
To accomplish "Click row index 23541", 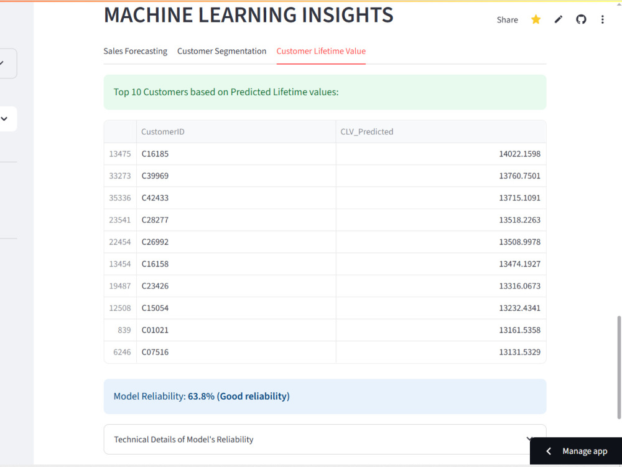I will pos(120,220).
